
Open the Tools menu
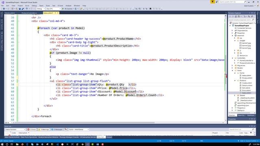click(x=48, y=6)
